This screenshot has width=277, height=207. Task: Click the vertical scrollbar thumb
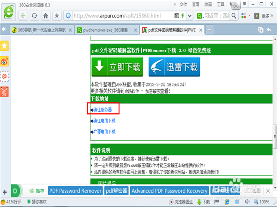[275, 137]
